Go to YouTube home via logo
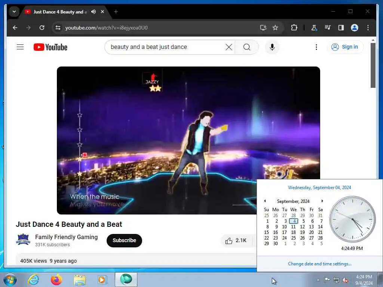 (50, 47)
